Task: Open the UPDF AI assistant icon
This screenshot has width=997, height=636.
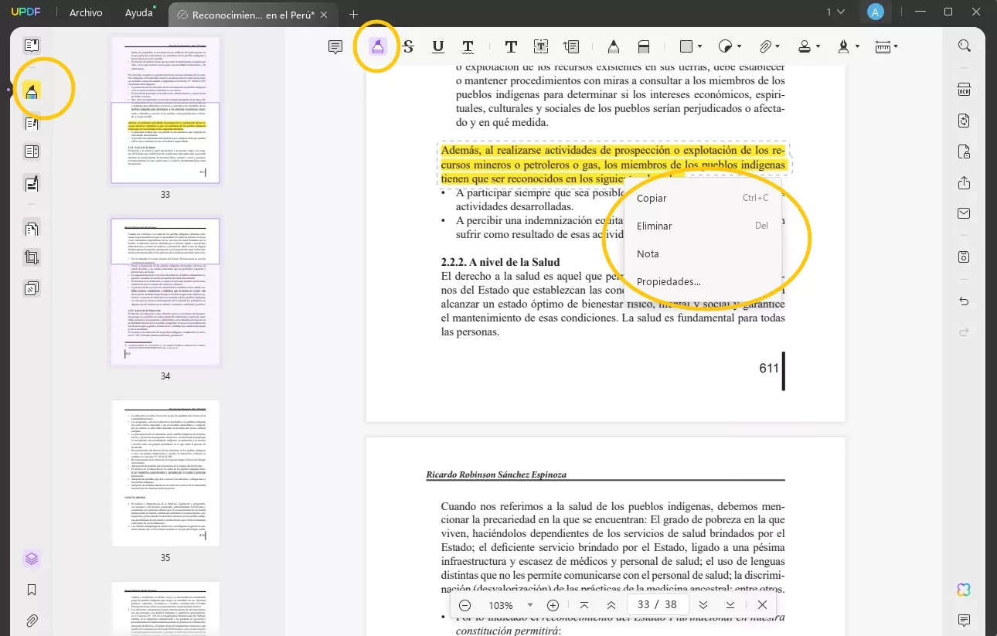Action: tap(964, 590)
